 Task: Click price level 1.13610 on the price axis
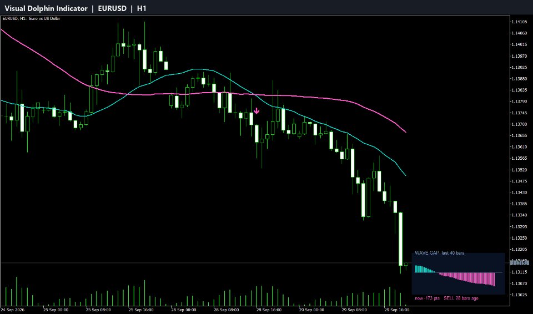[519, 147]
